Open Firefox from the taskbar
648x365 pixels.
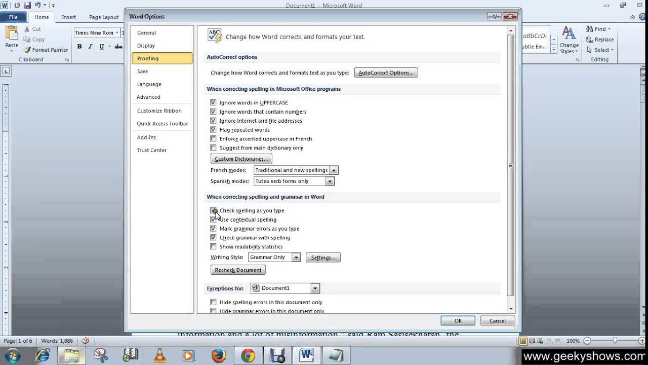(218, 355)
